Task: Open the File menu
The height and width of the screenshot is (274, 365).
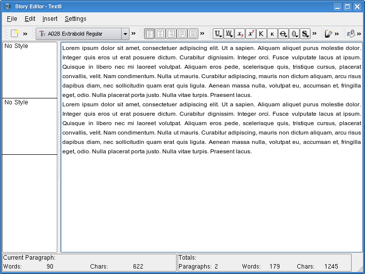Action: point(12,19)
